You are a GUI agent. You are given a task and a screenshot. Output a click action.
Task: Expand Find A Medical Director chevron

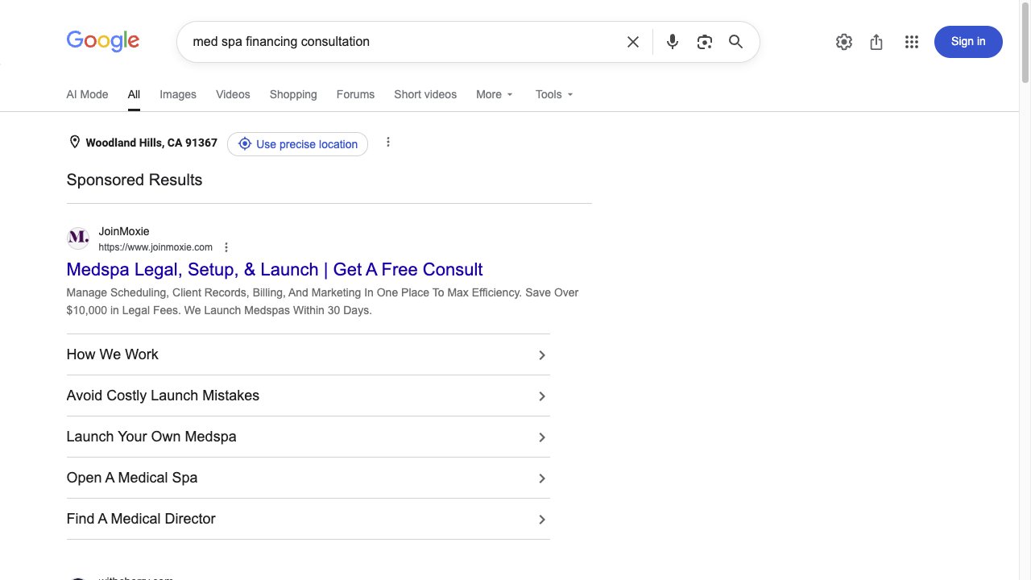point(542,520)
